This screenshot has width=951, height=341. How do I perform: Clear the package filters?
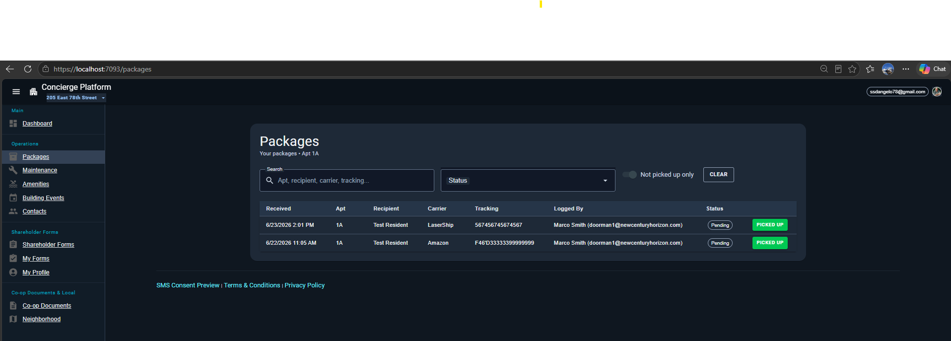tap(718, 175)
